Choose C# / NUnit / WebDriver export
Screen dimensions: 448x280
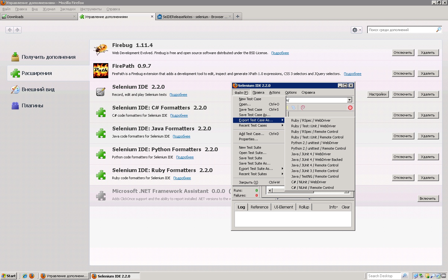click(x=320, y=182)
